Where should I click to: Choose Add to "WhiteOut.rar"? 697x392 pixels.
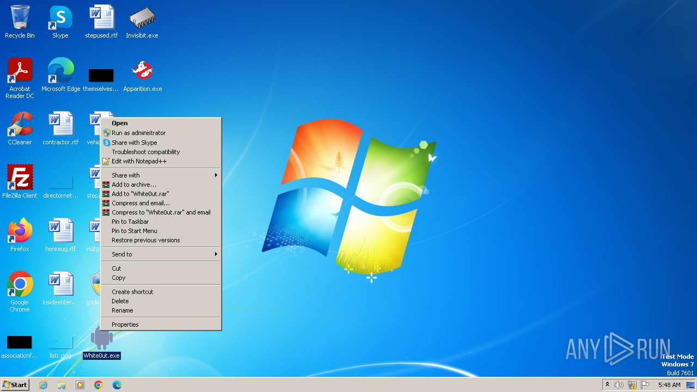[x=161, y=194]
